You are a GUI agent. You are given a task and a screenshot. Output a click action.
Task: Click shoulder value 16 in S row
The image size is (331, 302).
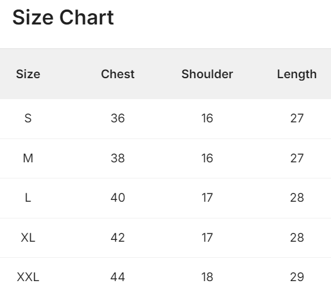click(207, 118)
